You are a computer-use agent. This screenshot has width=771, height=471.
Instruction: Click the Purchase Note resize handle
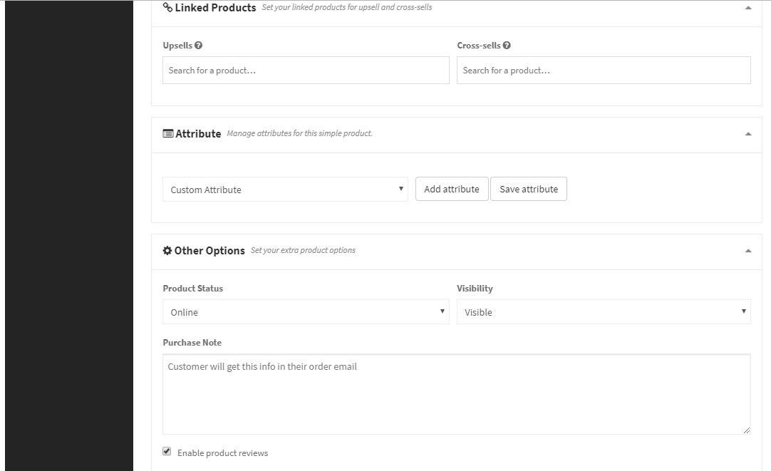pos(746,430)
